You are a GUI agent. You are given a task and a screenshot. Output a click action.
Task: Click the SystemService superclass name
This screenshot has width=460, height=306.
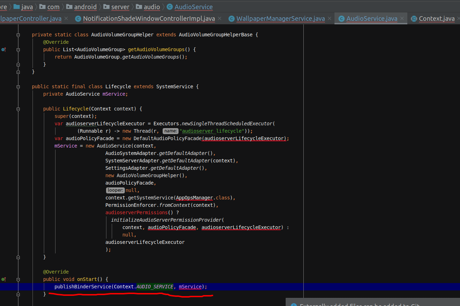175,87
